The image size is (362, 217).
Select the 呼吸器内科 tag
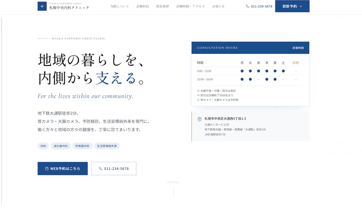[x=82, y=146]
